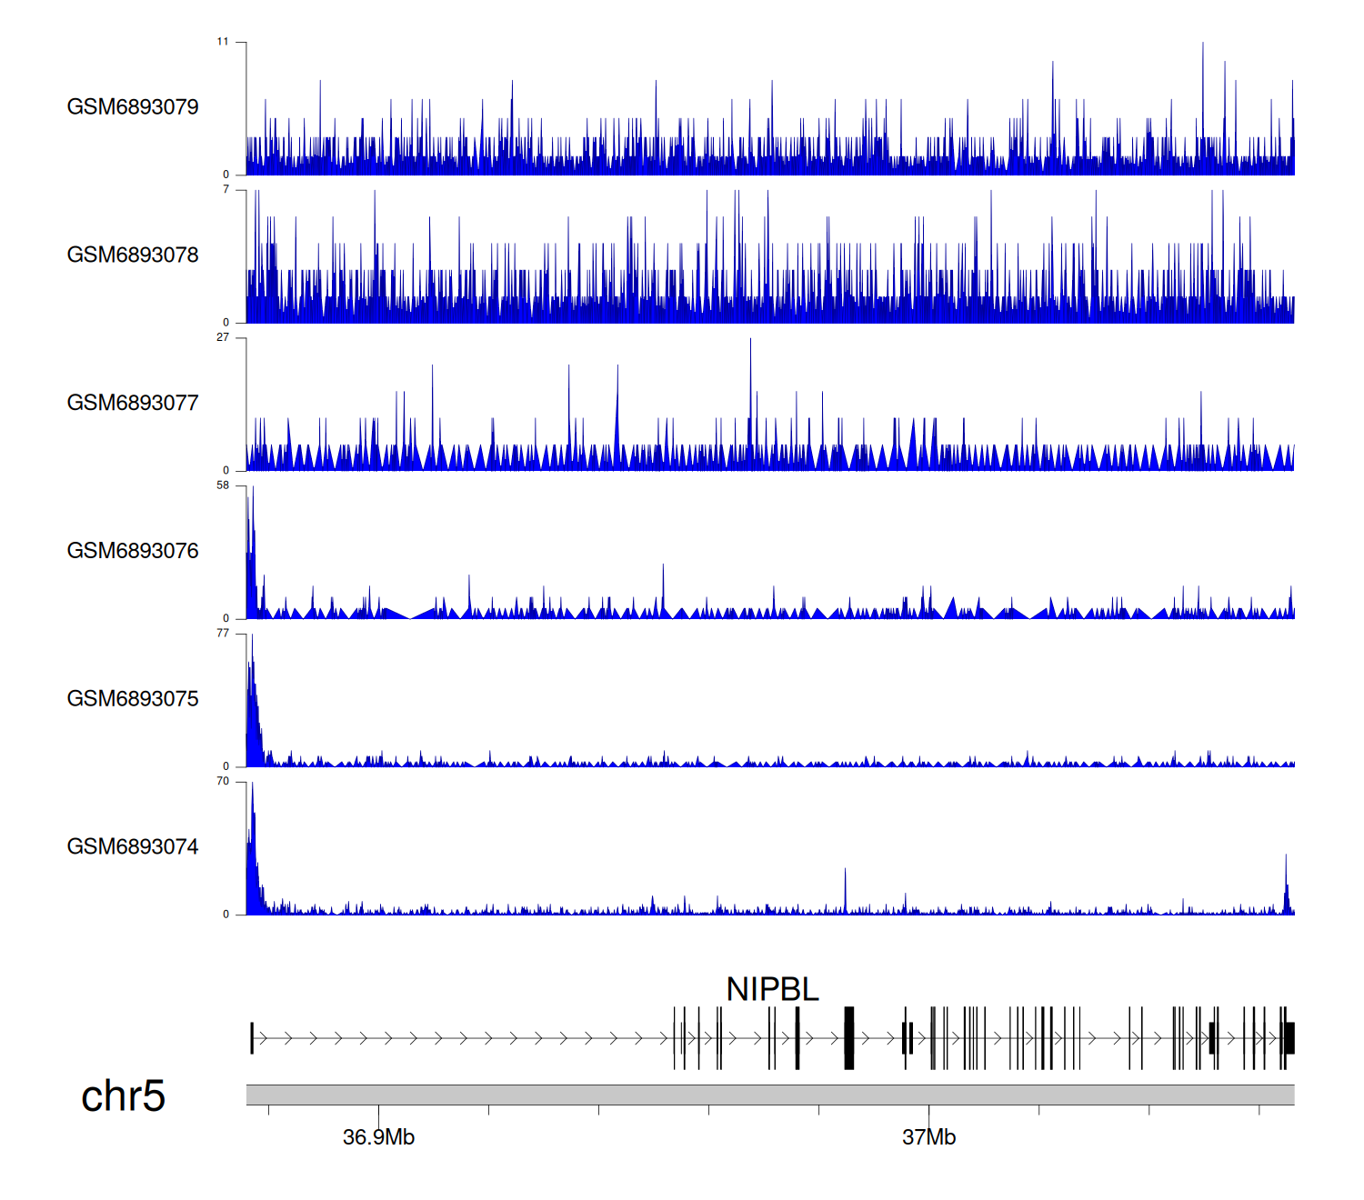Select the GSM6893074 track label

pyautogui.click(x=133, y=847)
